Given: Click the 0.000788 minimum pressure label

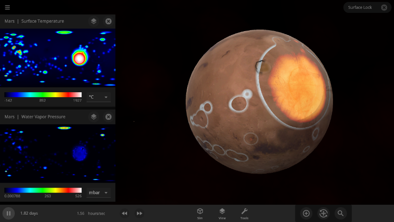Looking at the screenshot, I should coord(12,196).
